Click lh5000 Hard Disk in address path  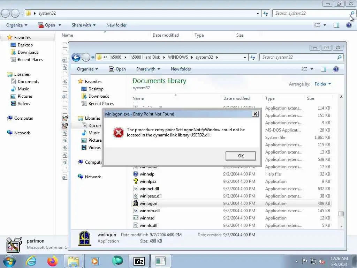click(x=145, y=57)
